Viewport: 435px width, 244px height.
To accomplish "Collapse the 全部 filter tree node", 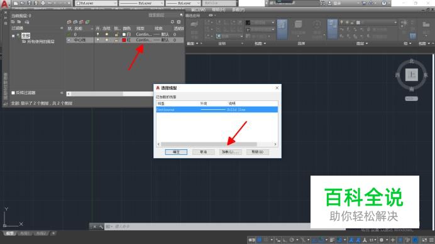I will [13, 36].
